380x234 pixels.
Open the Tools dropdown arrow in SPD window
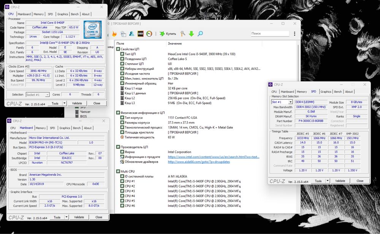(327, 181)
